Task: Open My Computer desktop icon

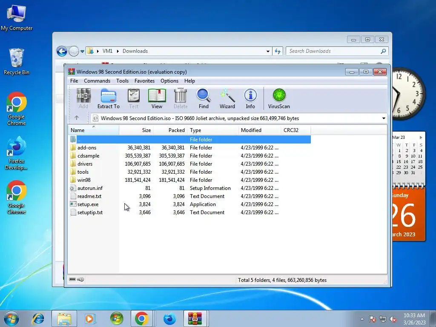Action: (x=17, y=18)
